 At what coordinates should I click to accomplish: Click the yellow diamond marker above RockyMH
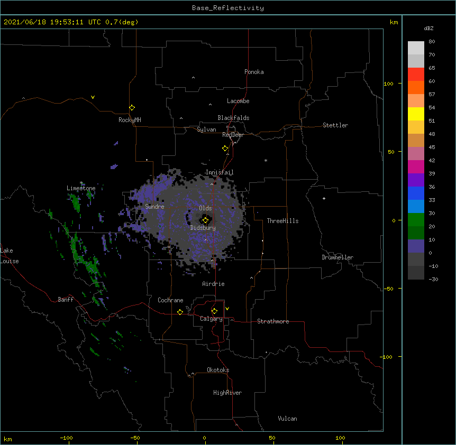(132, 108)
